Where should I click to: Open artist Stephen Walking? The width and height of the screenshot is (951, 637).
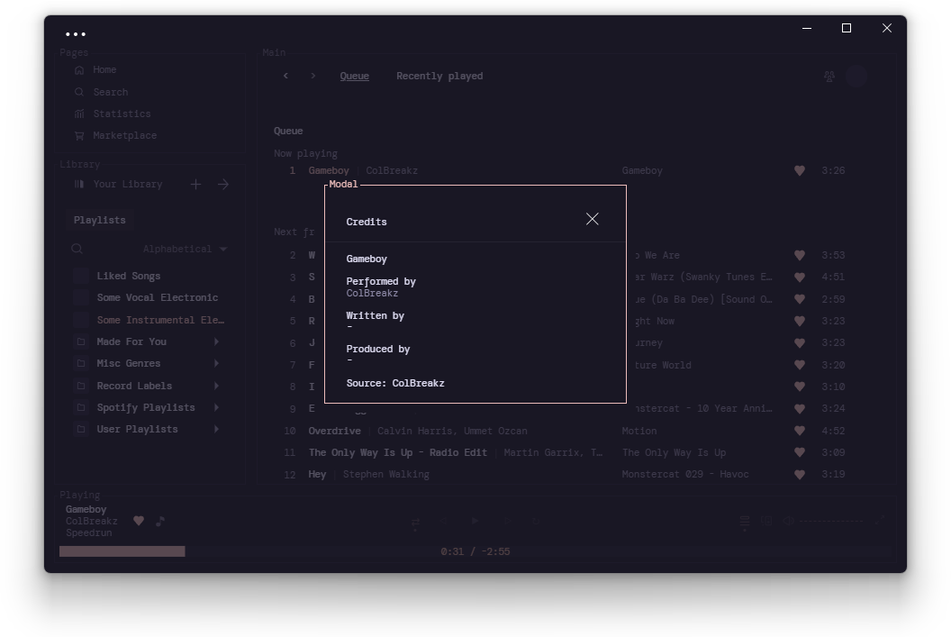click(x=385, y=475)
